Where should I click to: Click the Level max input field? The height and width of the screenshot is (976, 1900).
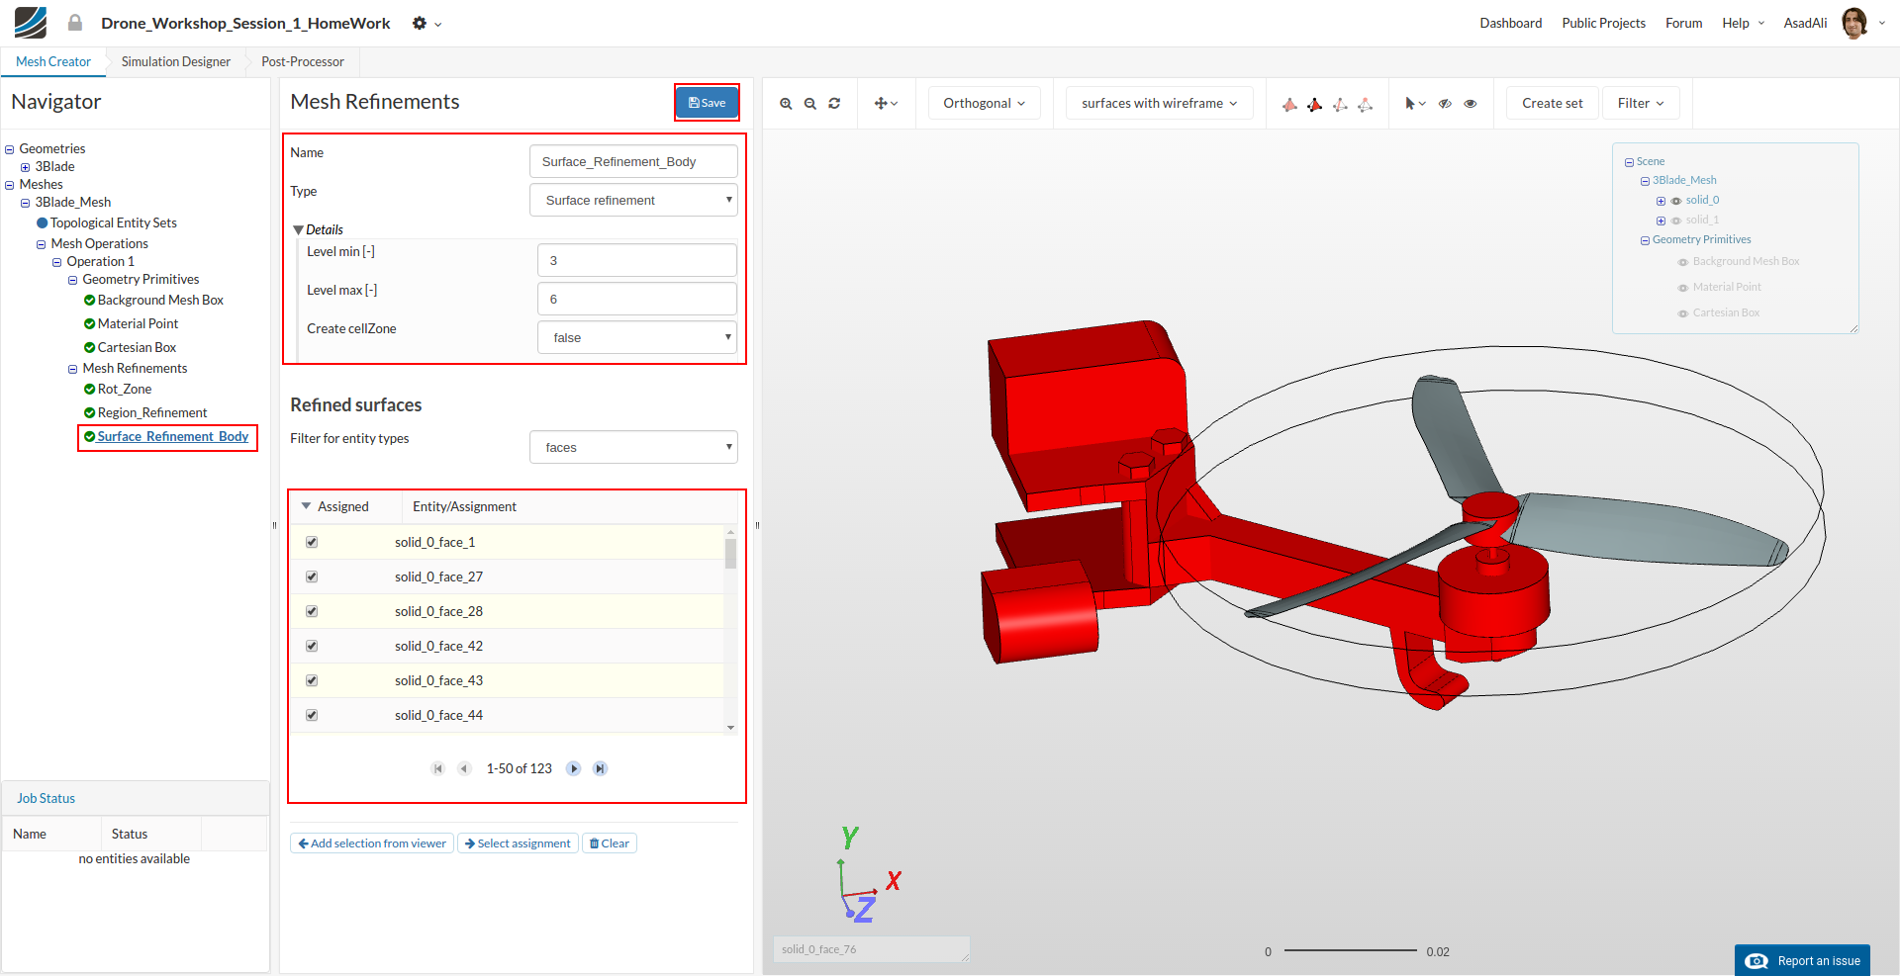[x=636, y=299]
